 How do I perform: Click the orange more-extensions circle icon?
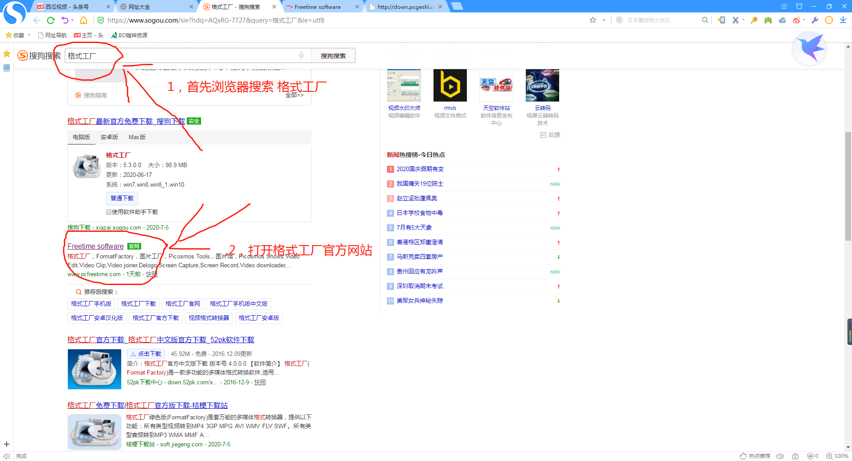[829, 20]
